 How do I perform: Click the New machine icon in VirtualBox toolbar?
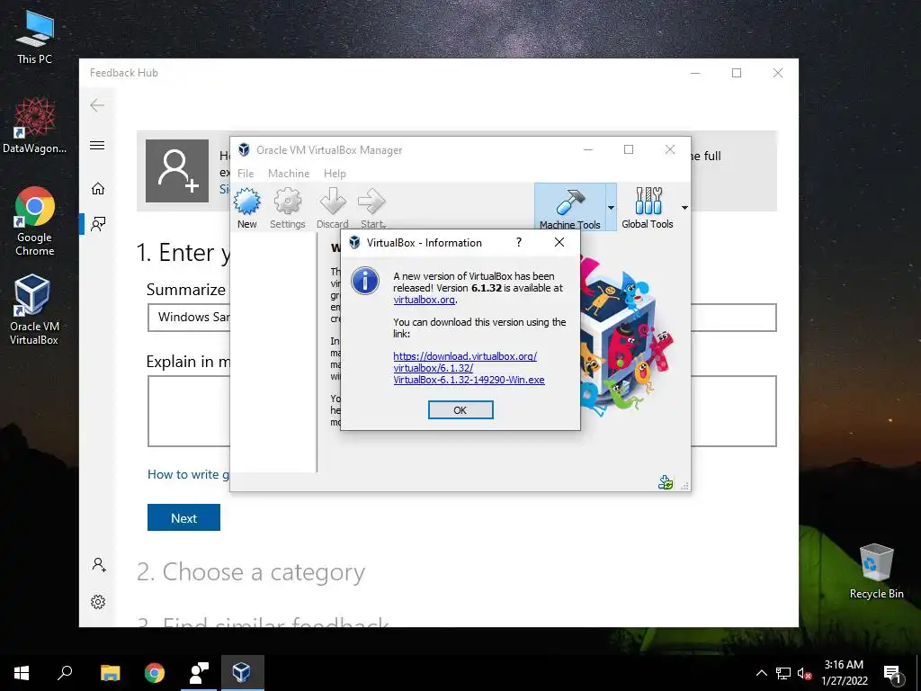(247, 208)
